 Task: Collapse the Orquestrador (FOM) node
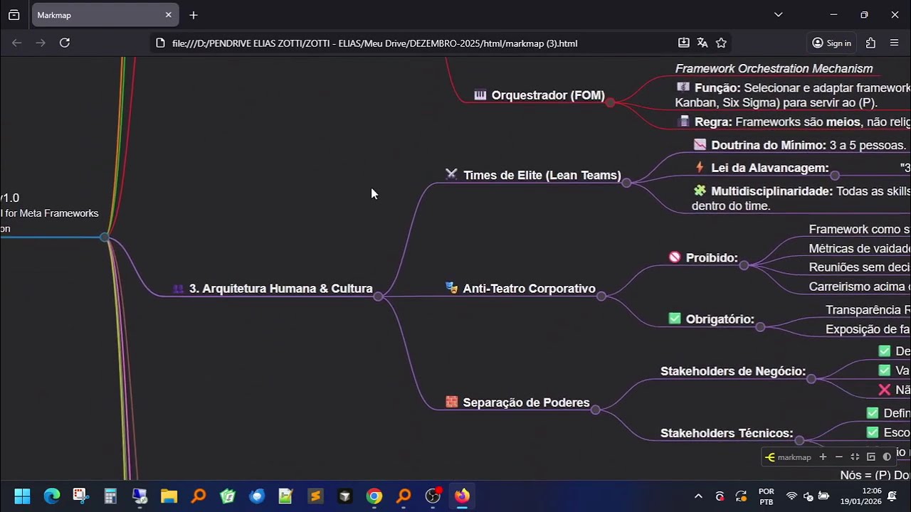tap(610, 102)
